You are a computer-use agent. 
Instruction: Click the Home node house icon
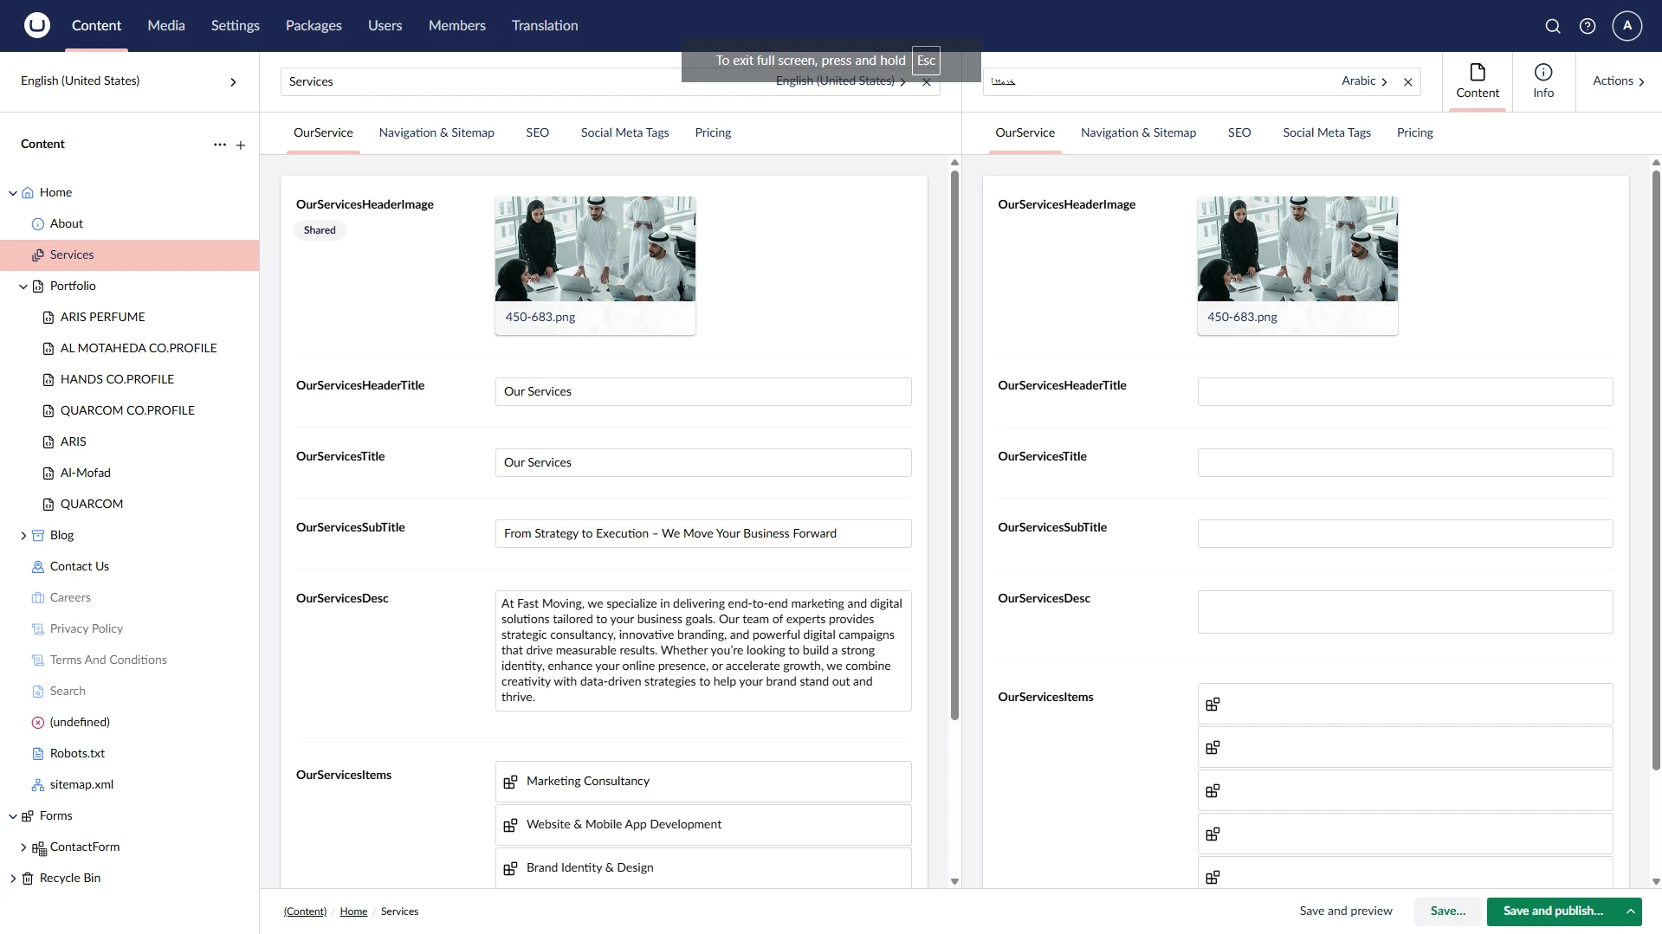pos(28,193)
